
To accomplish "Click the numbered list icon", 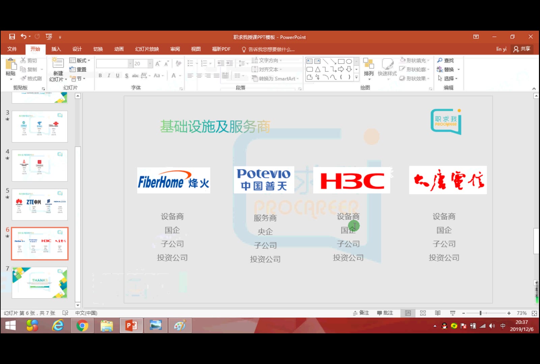I will 204,63.
